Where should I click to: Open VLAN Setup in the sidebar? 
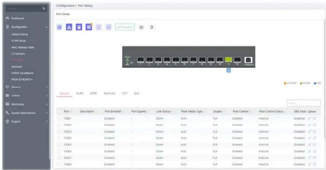click(x=19, y=41)
